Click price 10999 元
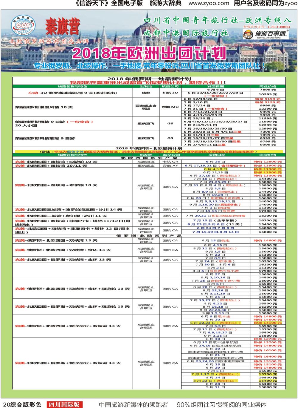 point(267,94)
